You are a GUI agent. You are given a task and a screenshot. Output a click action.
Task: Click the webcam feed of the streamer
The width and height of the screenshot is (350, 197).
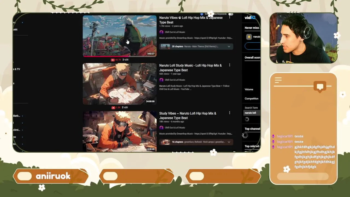(304, 38)
